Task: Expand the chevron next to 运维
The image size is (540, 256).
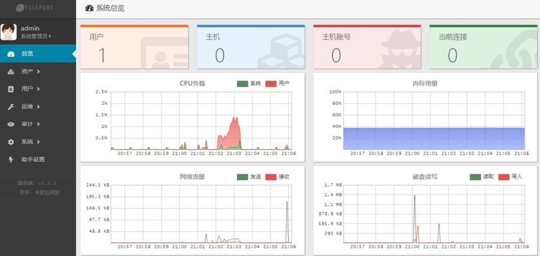Action: coord(38,107)
